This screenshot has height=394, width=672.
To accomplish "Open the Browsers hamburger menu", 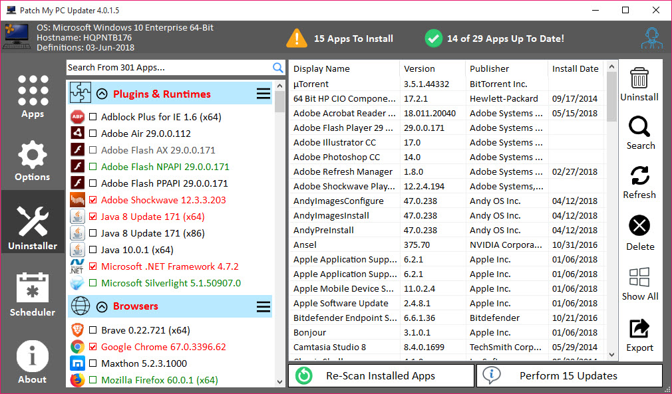I will pos(263,306).
